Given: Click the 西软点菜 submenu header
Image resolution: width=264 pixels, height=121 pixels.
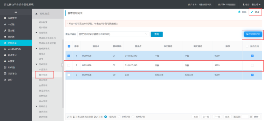Looking at the screenshot, I should pos(48,14).
